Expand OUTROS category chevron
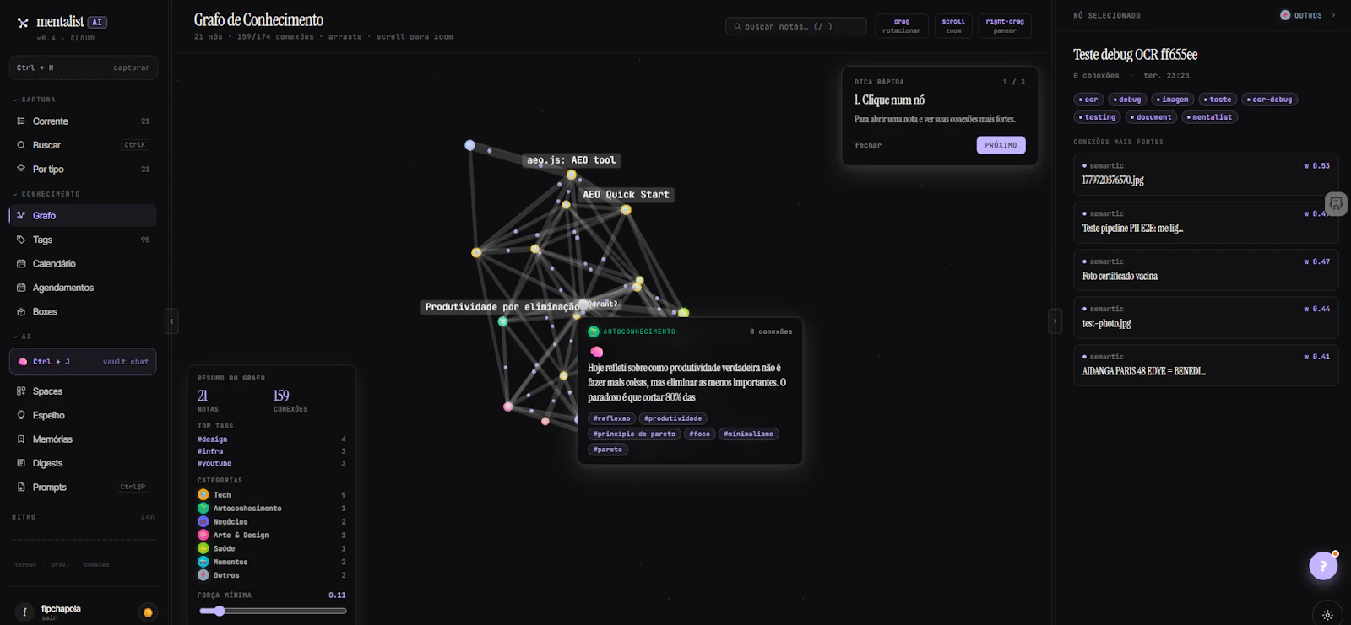Viewport: 1351px width, 625px height. tap(1333, 15)
